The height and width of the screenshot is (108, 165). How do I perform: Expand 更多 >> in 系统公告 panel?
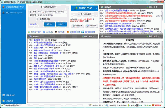pos(157,36)
